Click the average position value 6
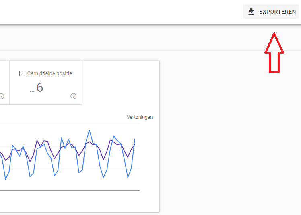 (39, 87)
